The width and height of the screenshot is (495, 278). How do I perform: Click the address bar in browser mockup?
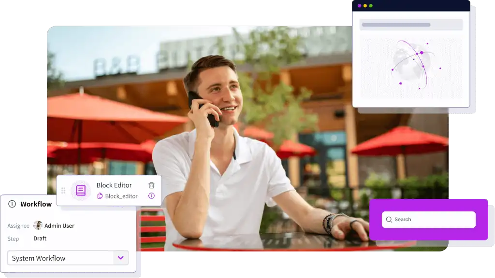coord(411,25)
